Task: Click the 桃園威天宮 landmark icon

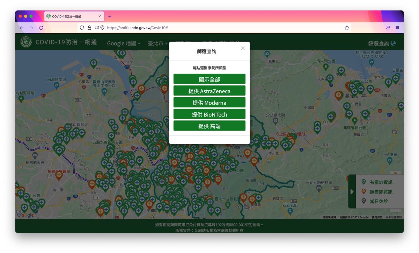Action: pos(35,155)
